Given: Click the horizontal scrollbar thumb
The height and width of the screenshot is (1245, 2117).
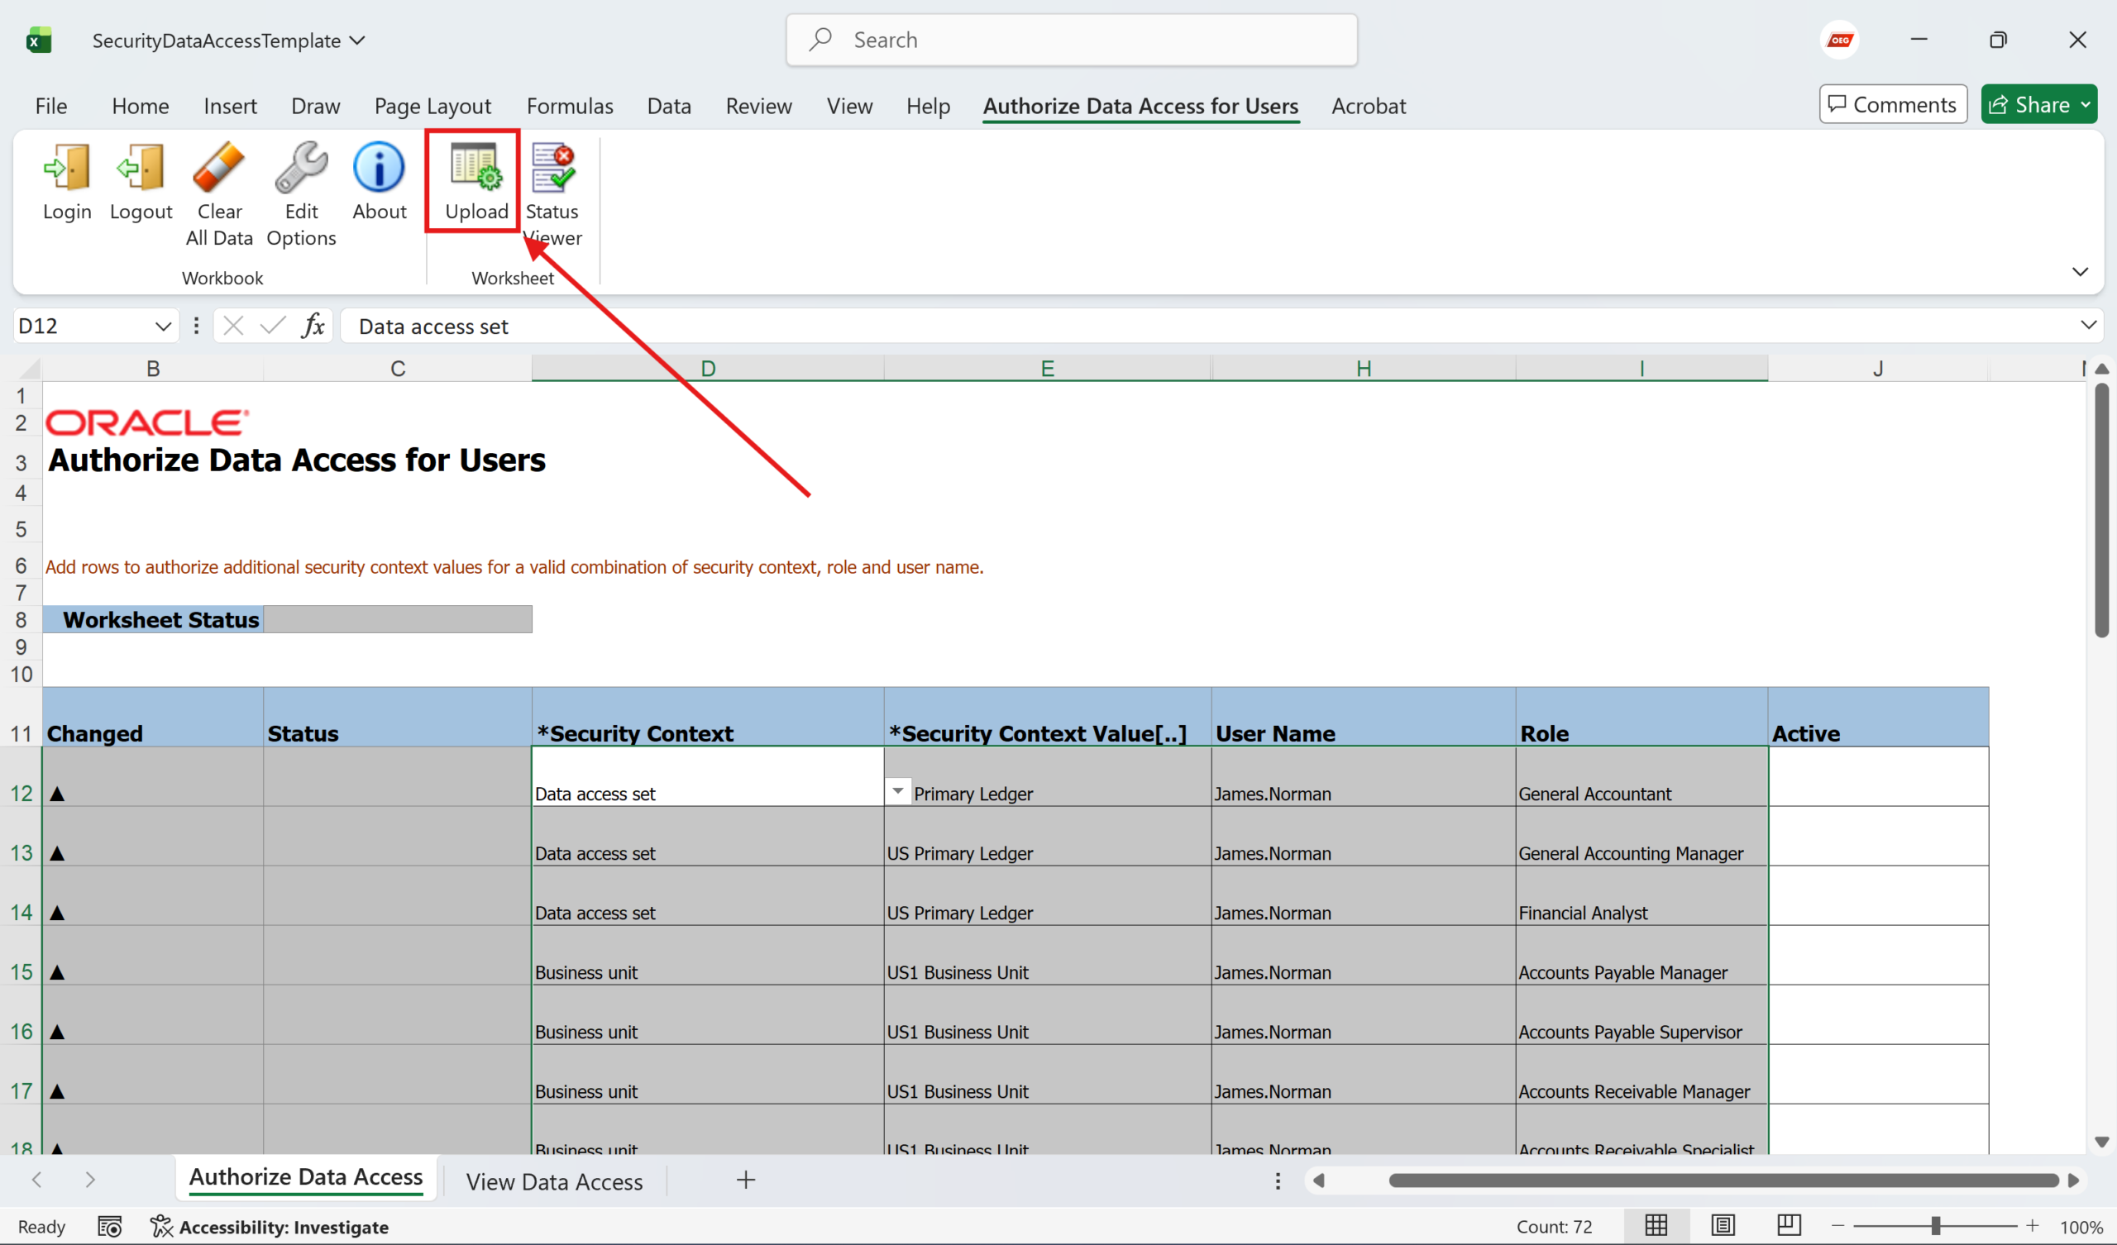Looking at the screenshot, I should (1723, 1181).
